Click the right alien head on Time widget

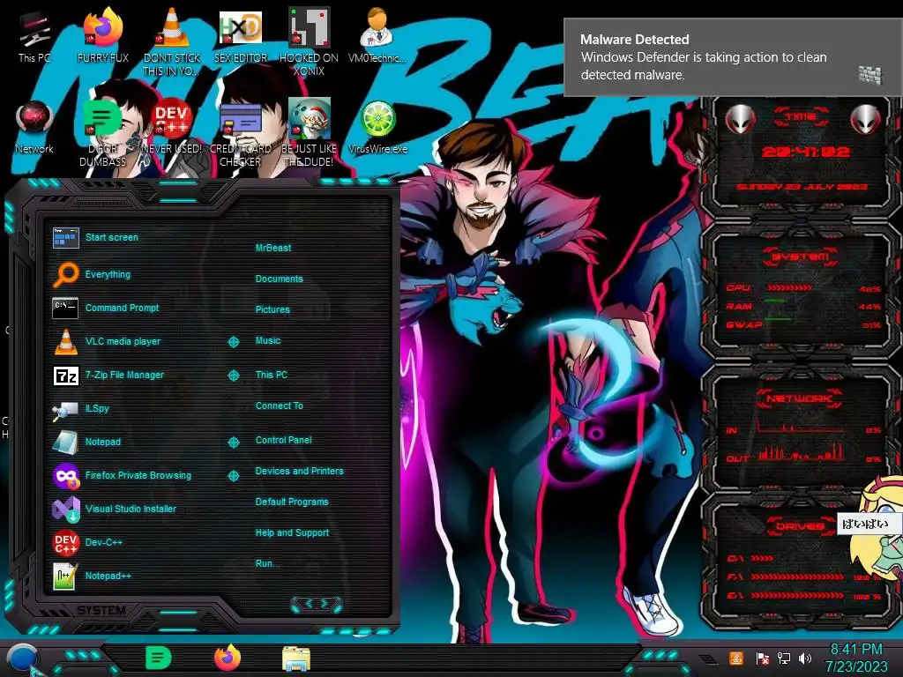click(866, 119)
